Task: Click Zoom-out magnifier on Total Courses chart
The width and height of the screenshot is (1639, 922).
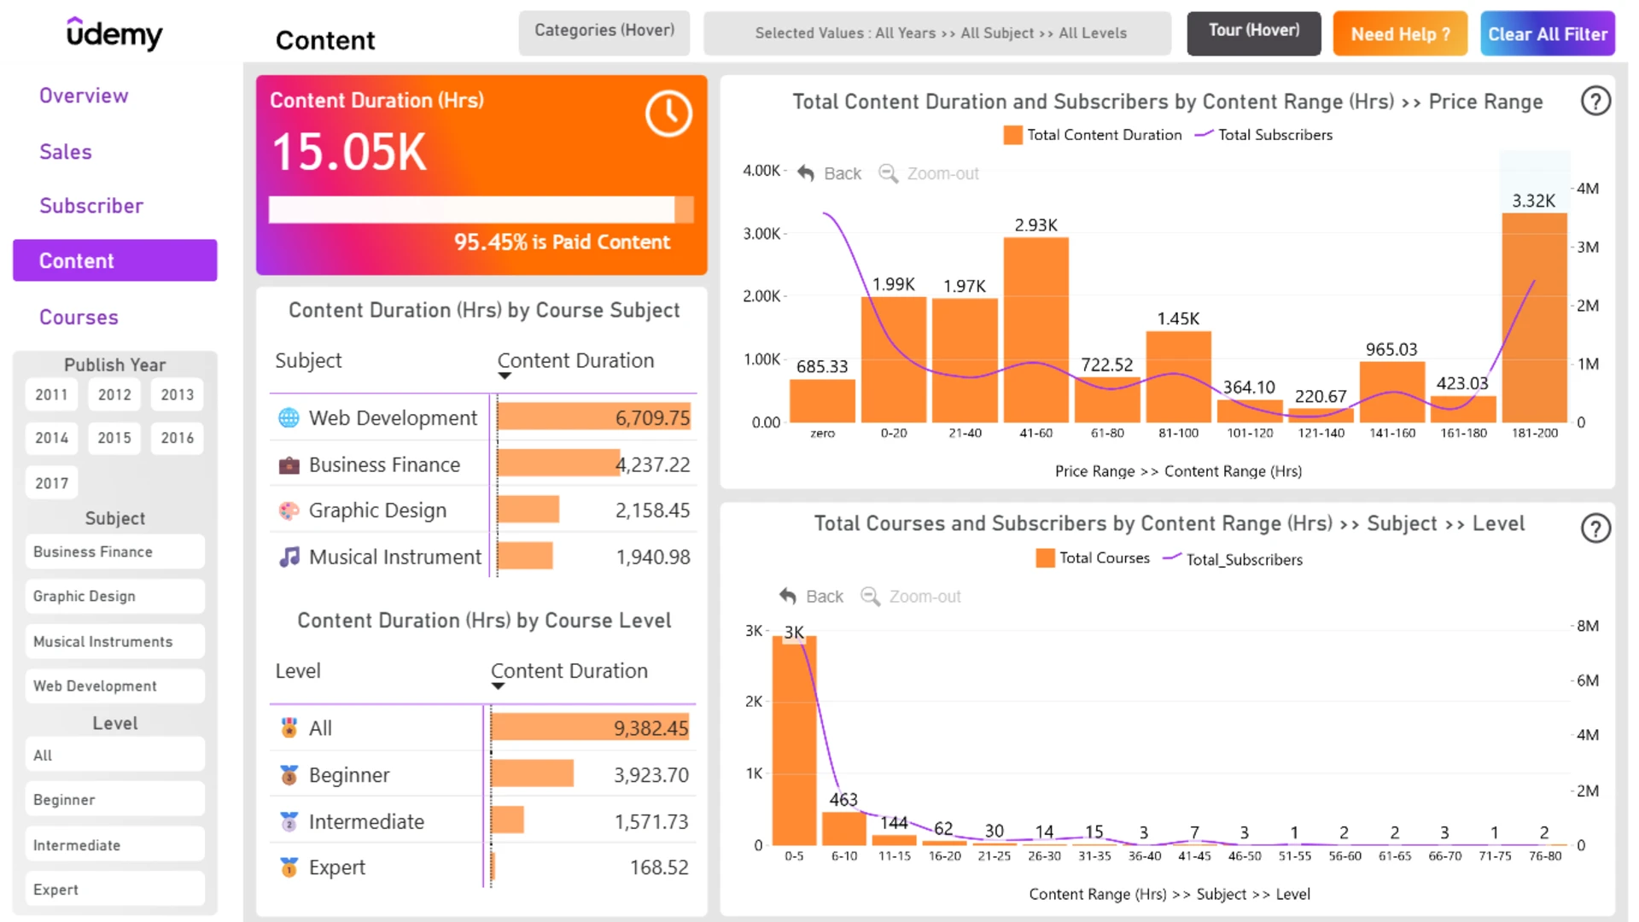Action: tap(870, 596)
